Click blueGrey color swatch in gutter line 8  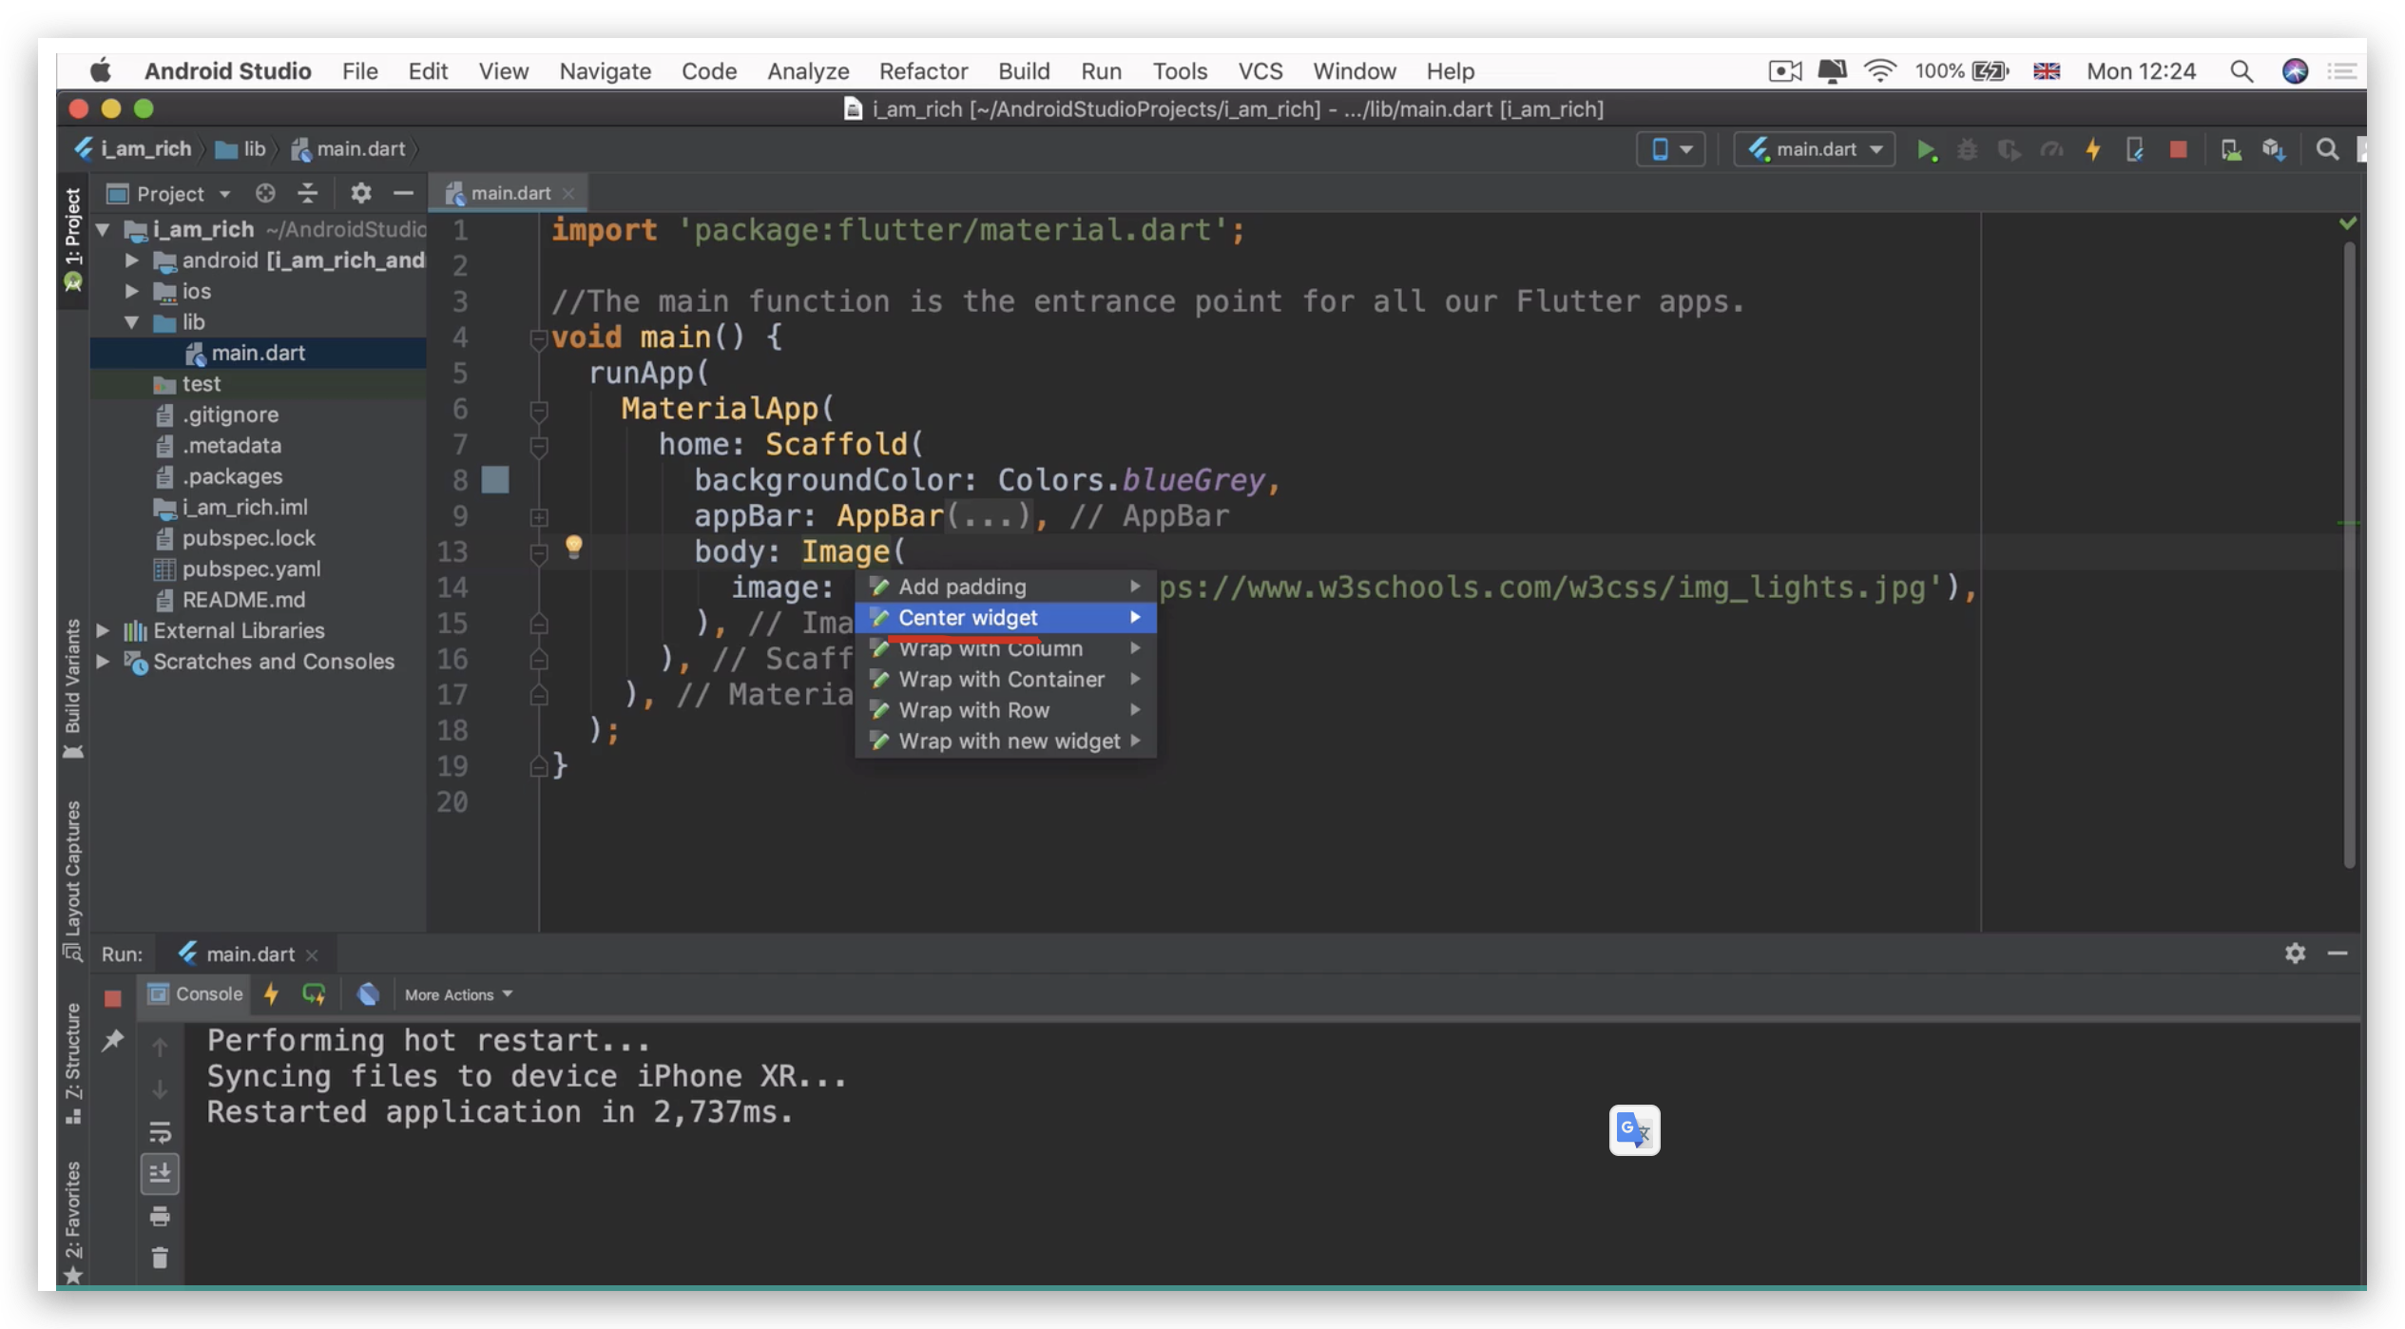(494, 480)
